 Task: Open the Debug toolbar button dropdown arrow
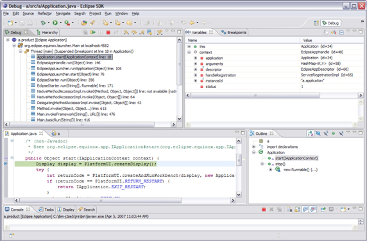point(49,22)
